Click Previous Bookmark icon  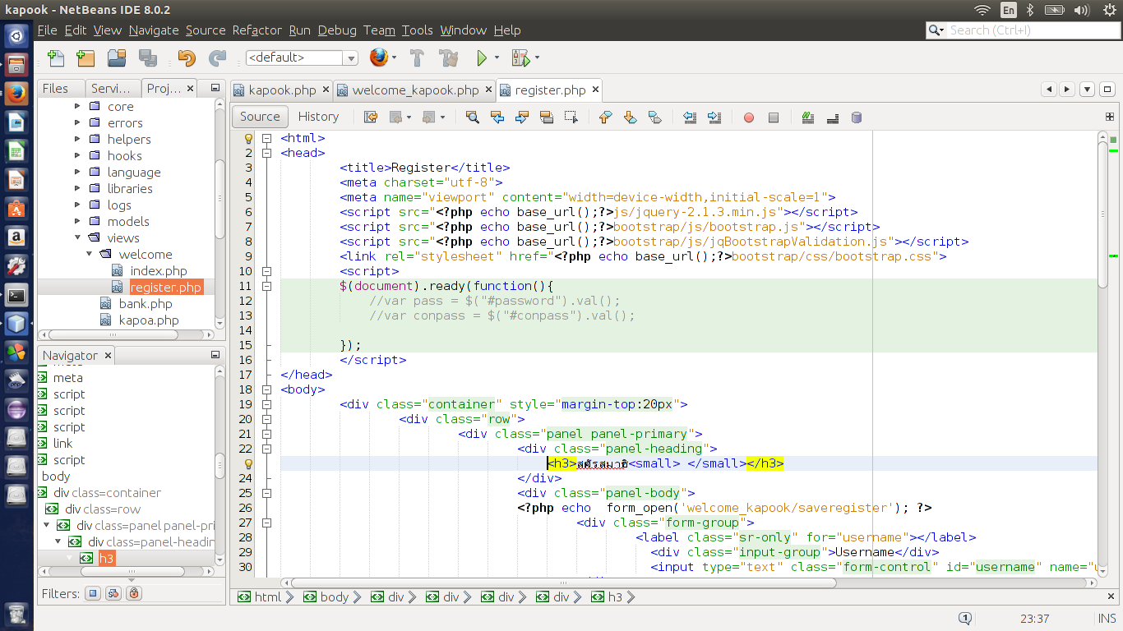(x=605, y=117)
